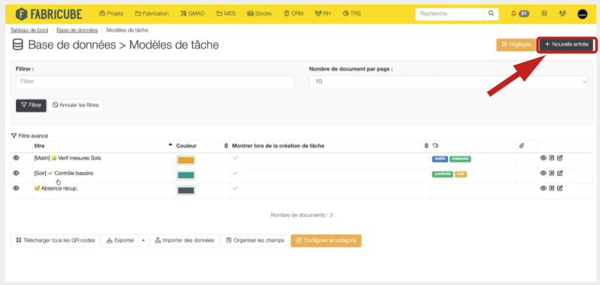Toggle eye icon before [Matin] Verif mesures Sols
This screenshot has width=600, height=285.
(x=16, y=158)
